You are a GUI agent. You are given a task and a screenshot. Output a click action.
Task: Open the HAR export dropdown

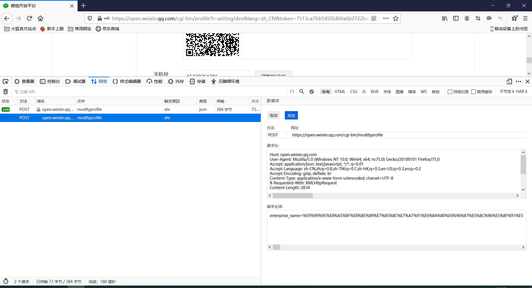[x=521, y=91]
